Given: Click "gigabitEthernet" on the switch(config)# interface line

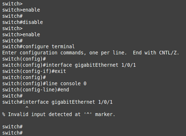Looking at the screenshot, I should (97, 65).
